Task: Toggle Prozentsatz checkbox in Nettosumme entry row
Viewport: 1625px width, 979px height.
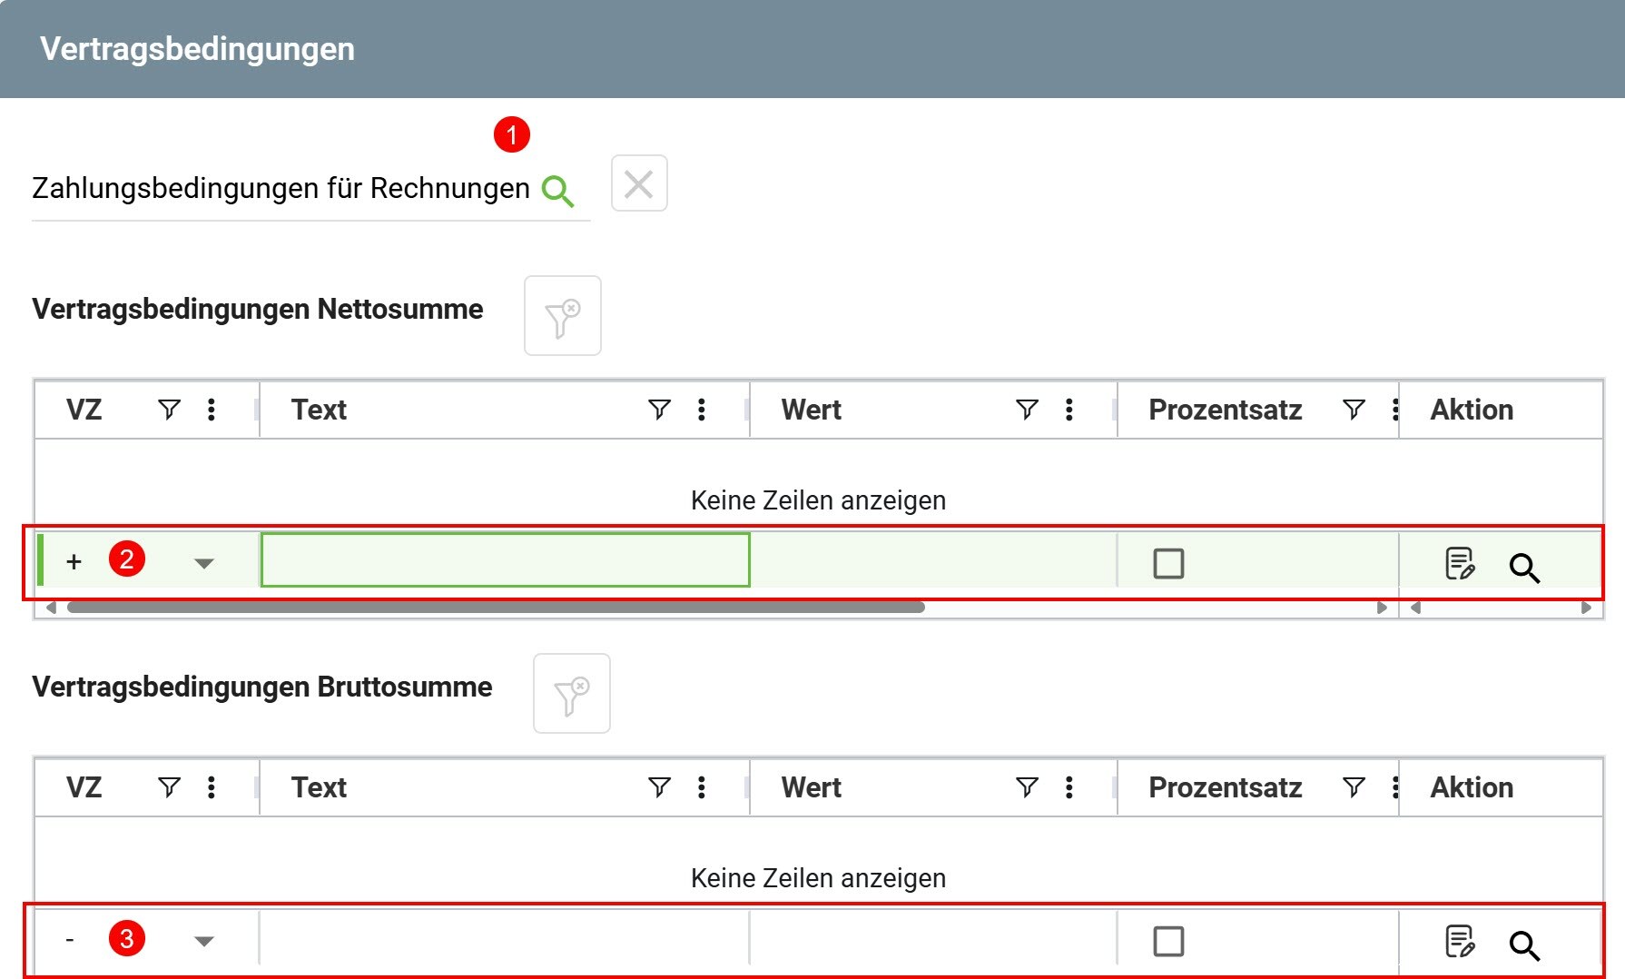Action: click(1168, 563)
